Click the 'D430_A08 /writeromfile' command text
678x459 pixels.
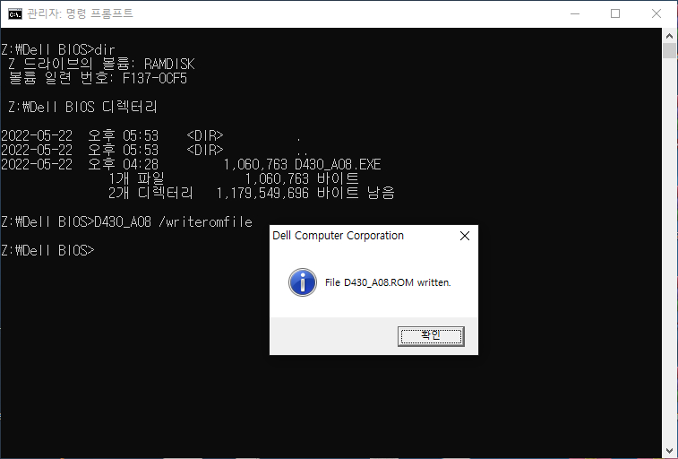[x=173, y=222]
